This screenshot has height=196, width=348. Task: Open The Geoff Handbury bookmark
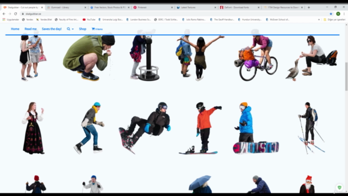click(222, 20)
